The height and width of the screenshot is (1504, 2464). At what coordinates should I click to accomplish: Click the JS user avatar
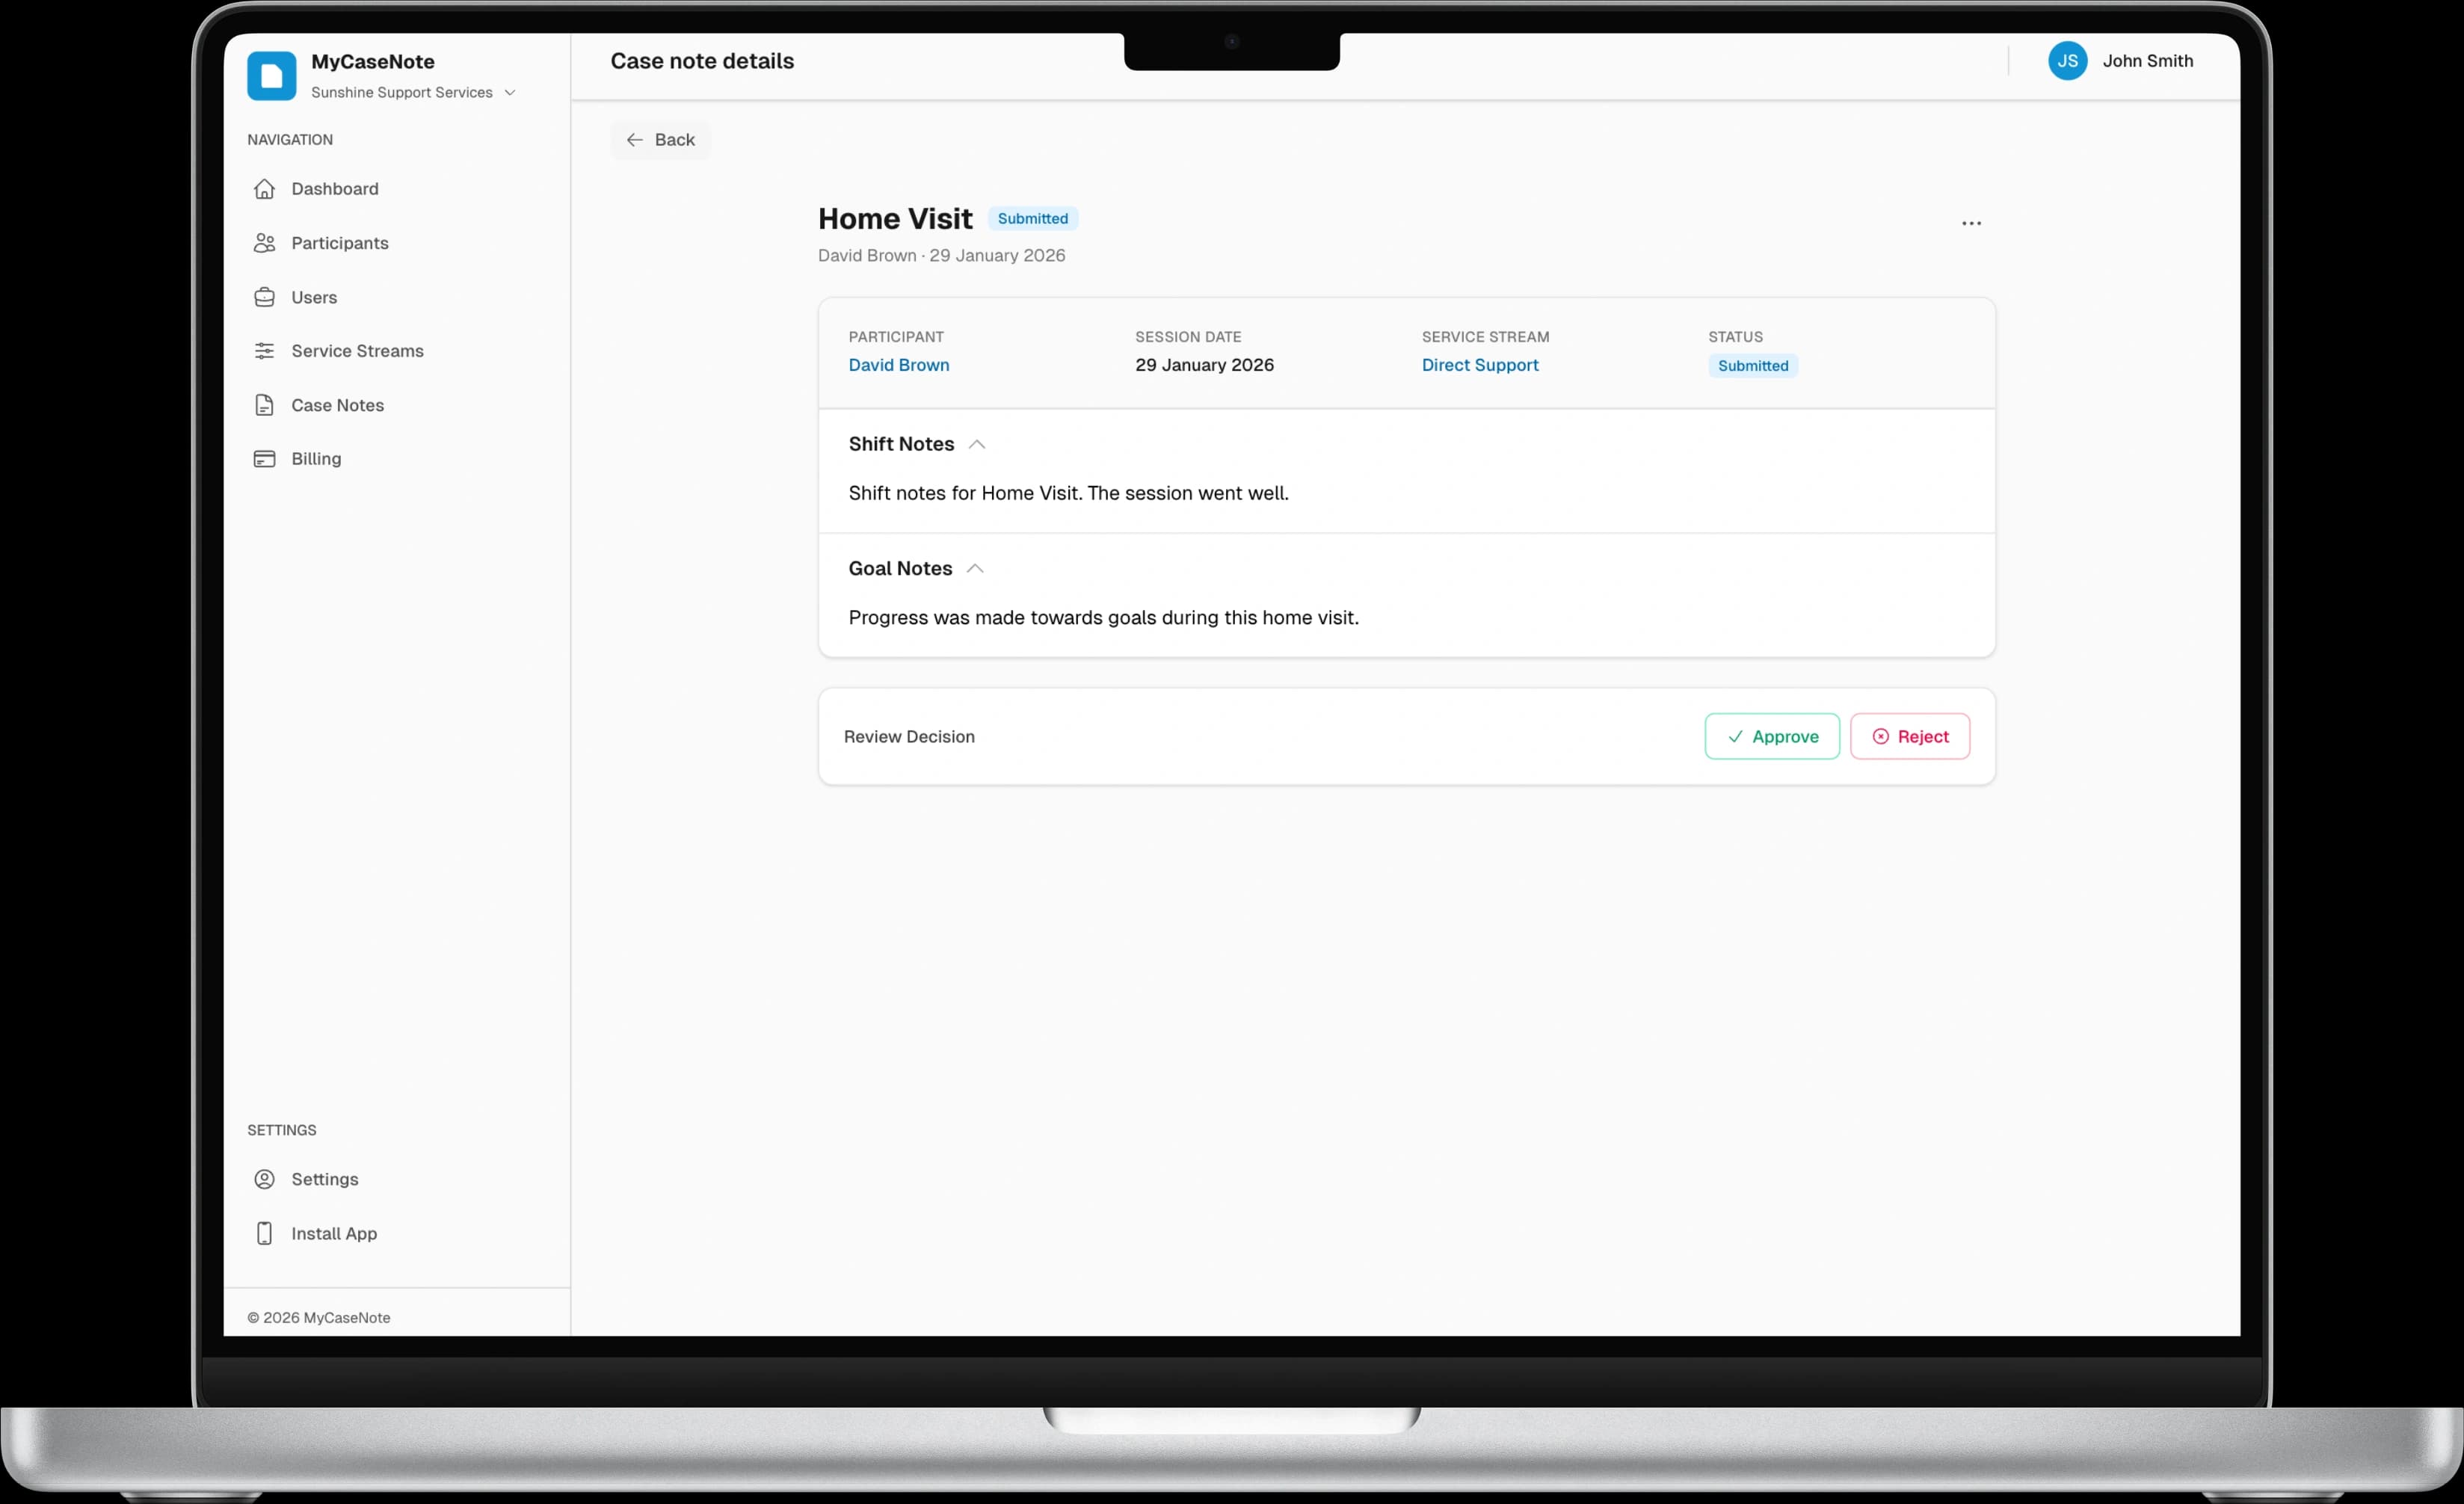(x=2066, y=61)
